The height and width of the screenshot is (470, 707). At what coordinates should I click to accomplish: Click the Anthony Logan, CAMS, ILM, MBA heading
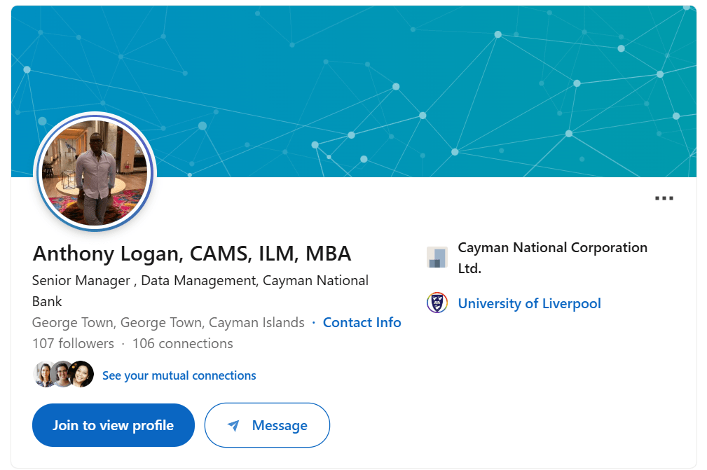192,254
